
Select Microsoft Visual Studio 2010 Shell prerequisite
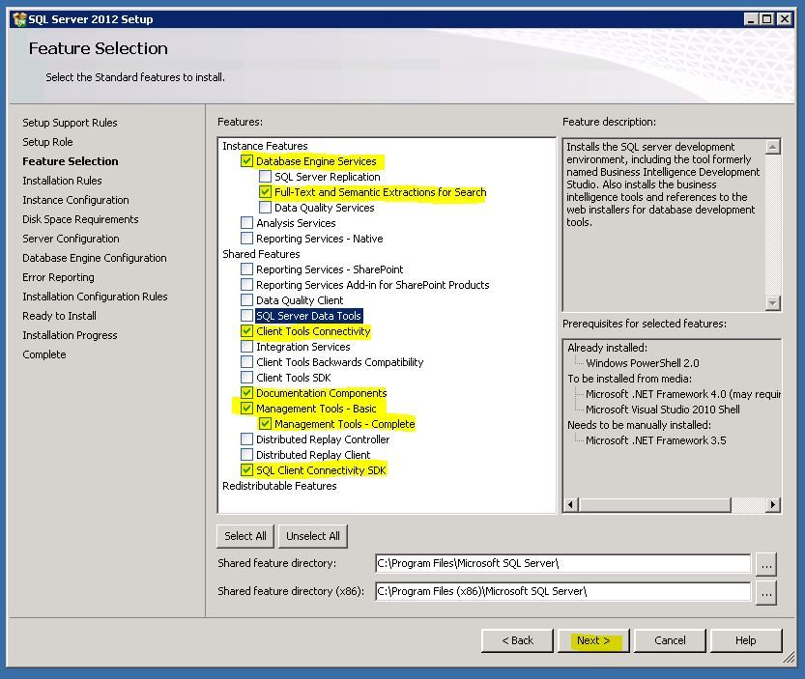click(662, 410)
